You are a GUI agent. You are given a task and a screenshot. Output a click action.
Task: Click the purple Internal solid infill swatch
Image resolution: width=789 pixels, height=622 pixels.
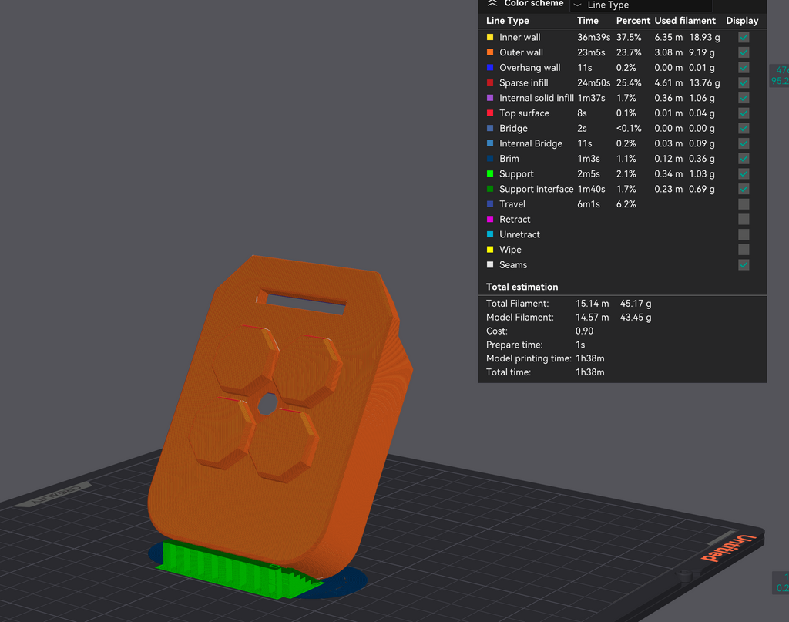coord(490,98)
